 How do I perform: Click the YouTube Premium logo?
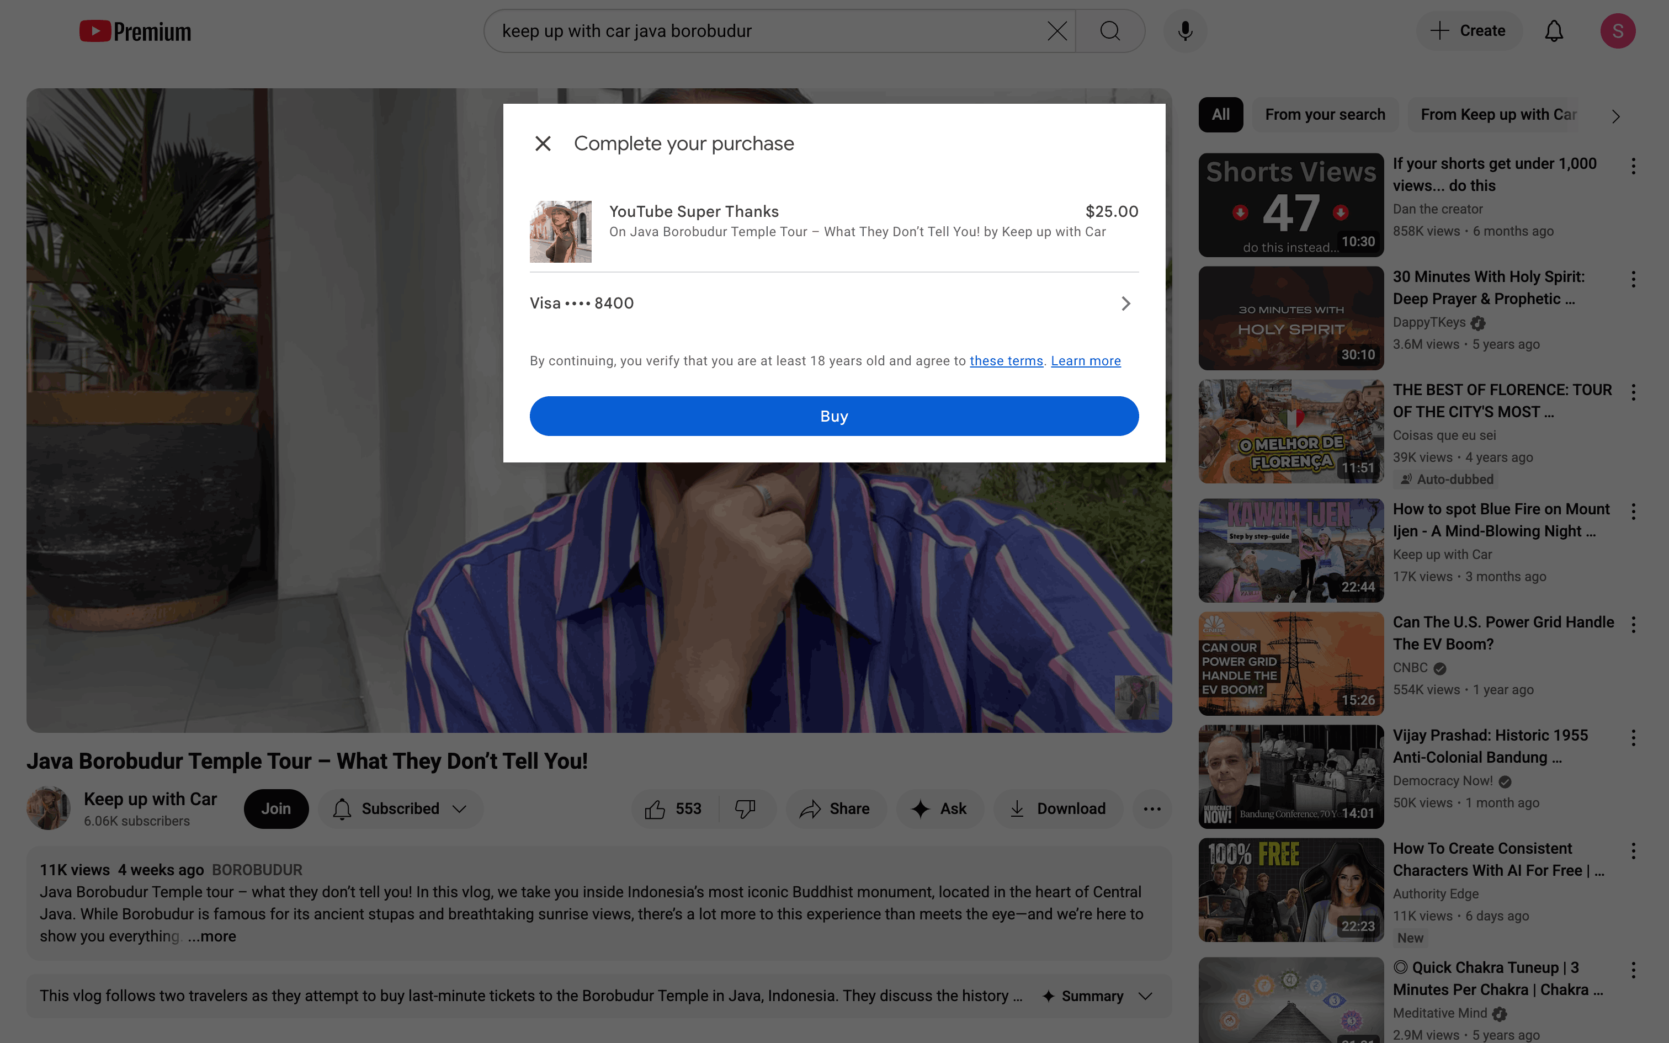tap(136, 31)
